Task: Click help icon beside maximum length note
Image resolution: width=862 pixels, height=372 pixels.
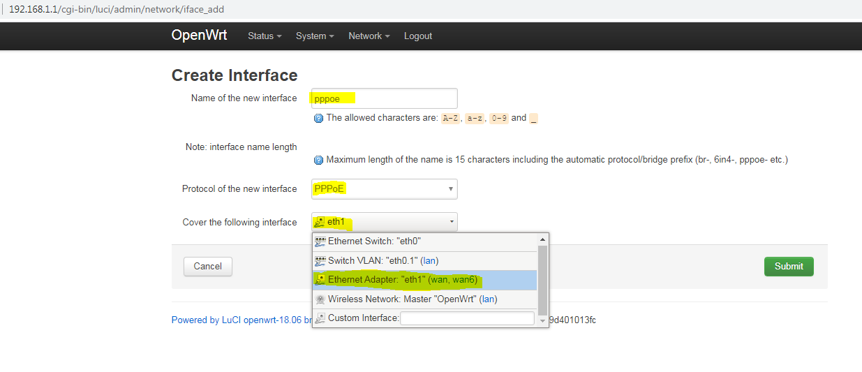Action: (319, 161)
